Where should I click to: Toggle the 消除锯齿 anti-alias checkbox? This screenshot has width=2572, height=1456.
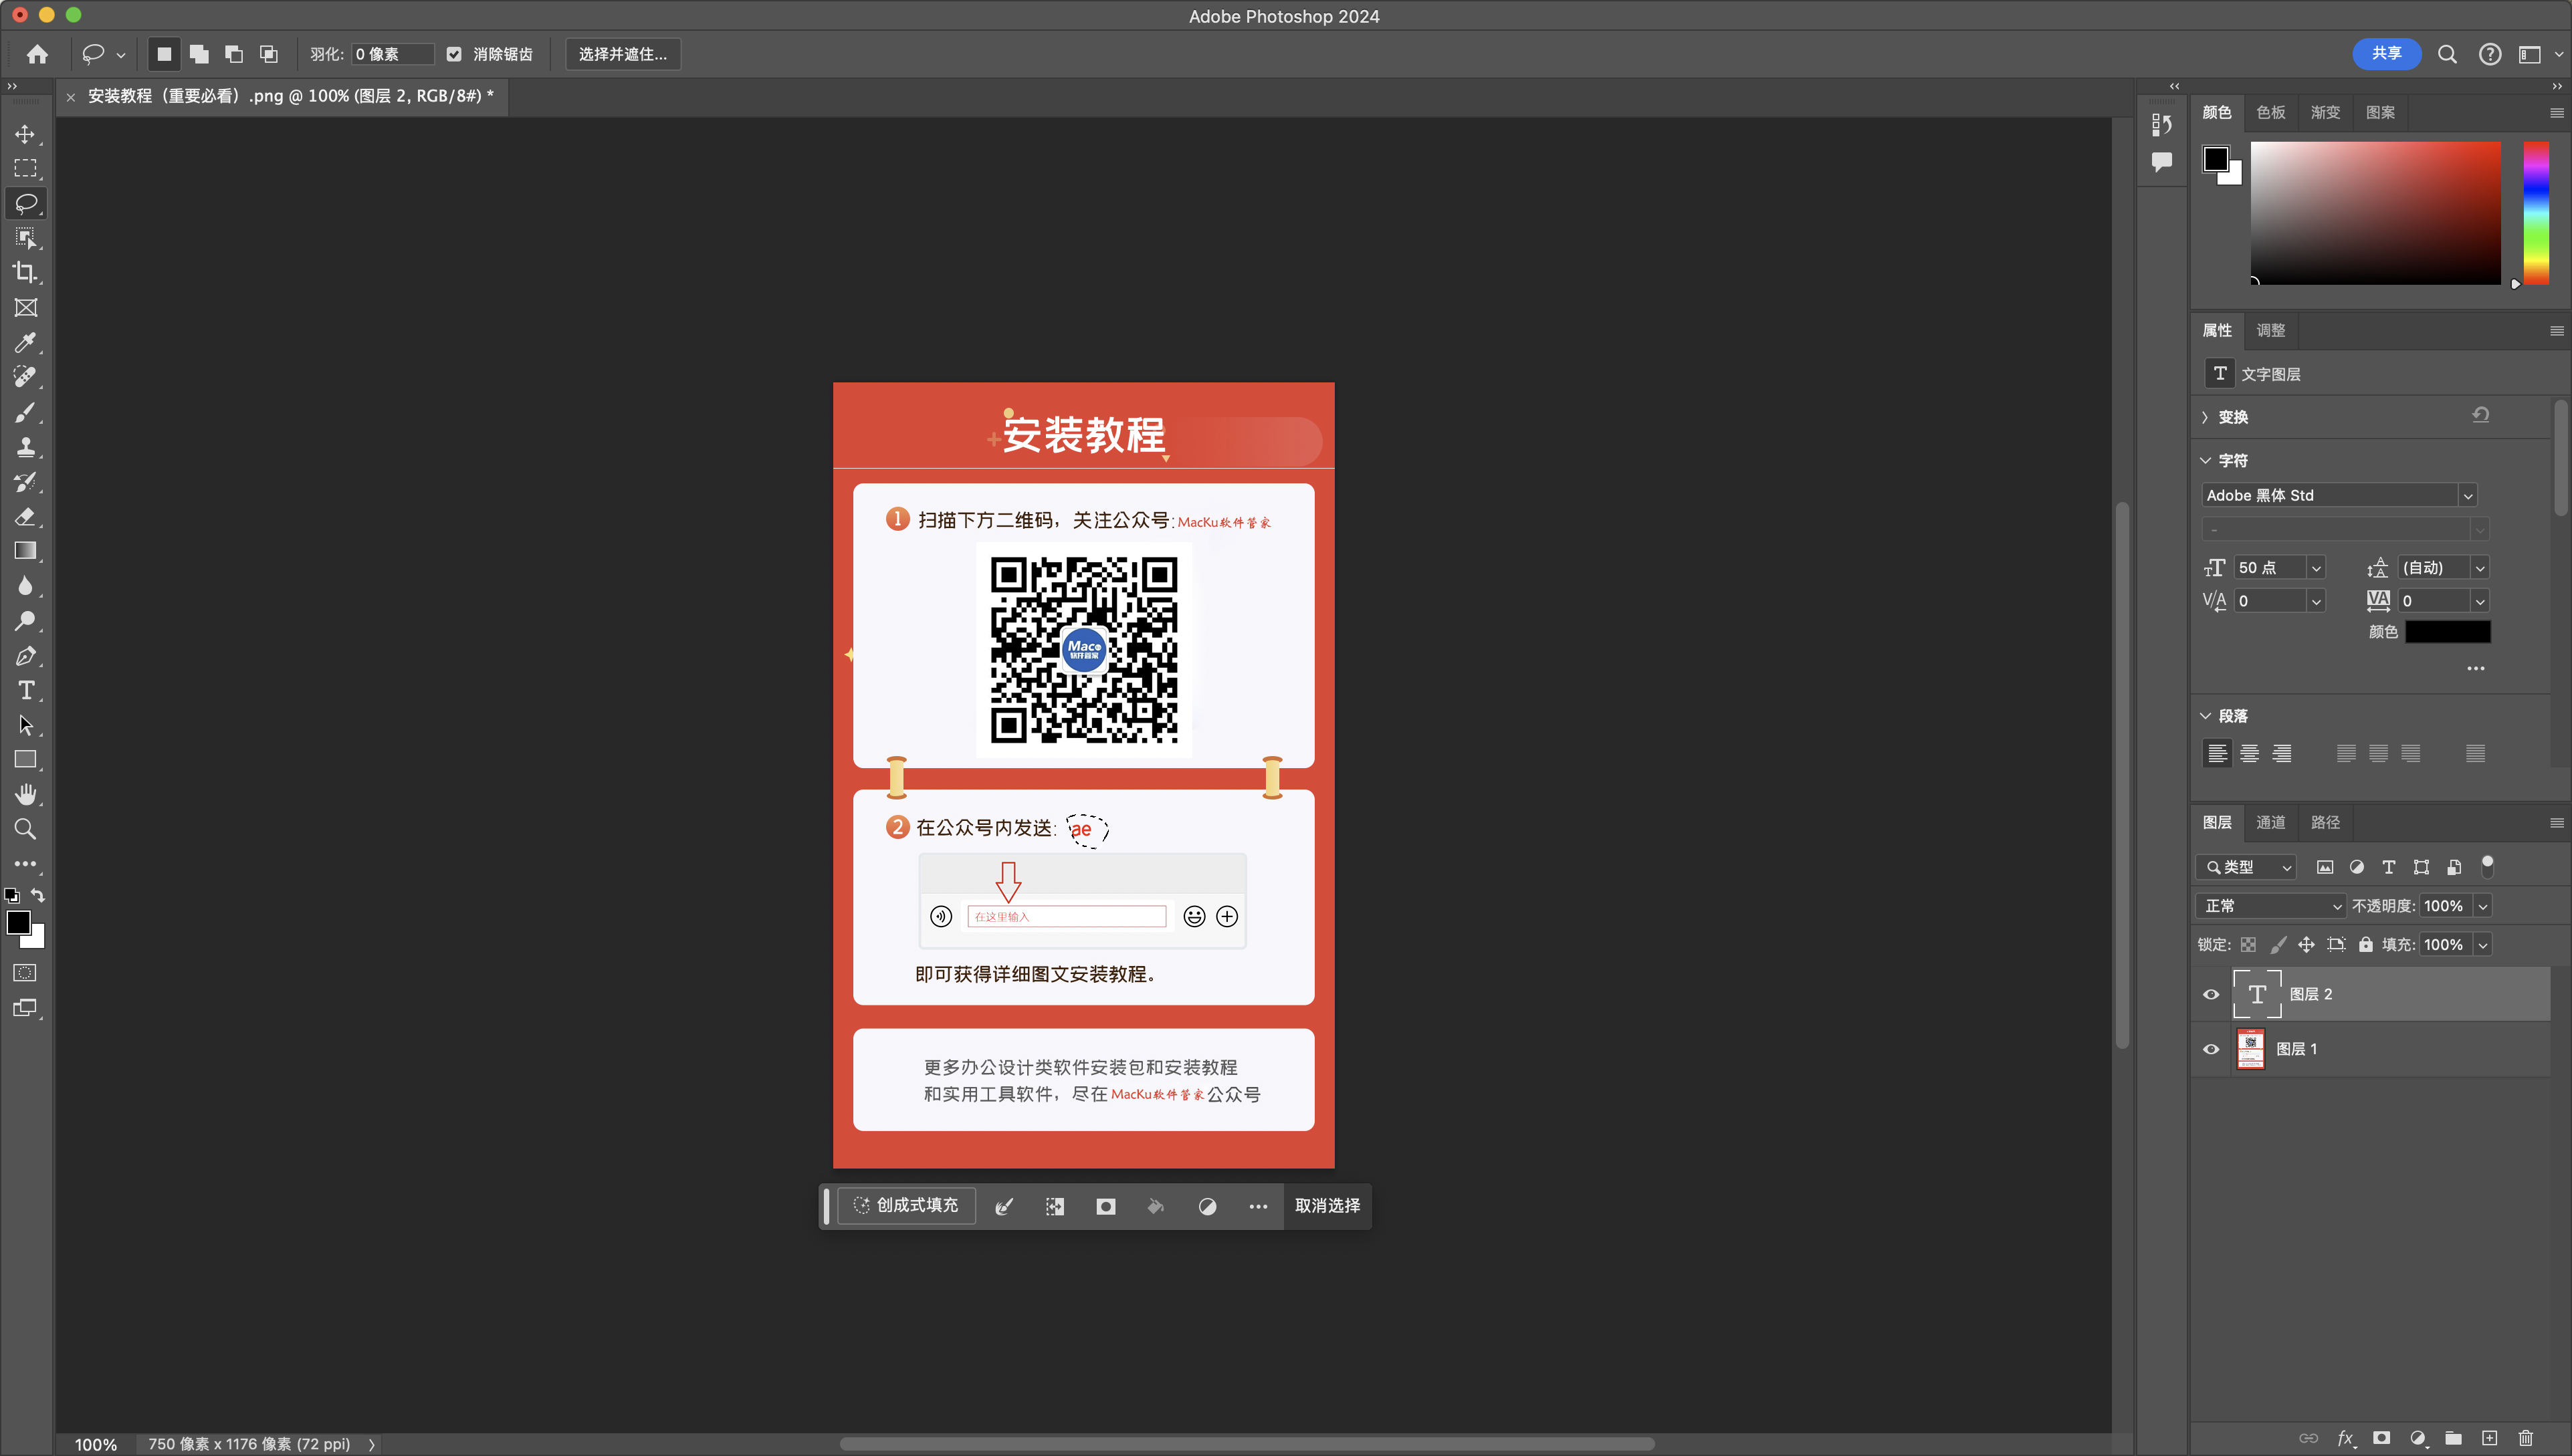(454, 54)
